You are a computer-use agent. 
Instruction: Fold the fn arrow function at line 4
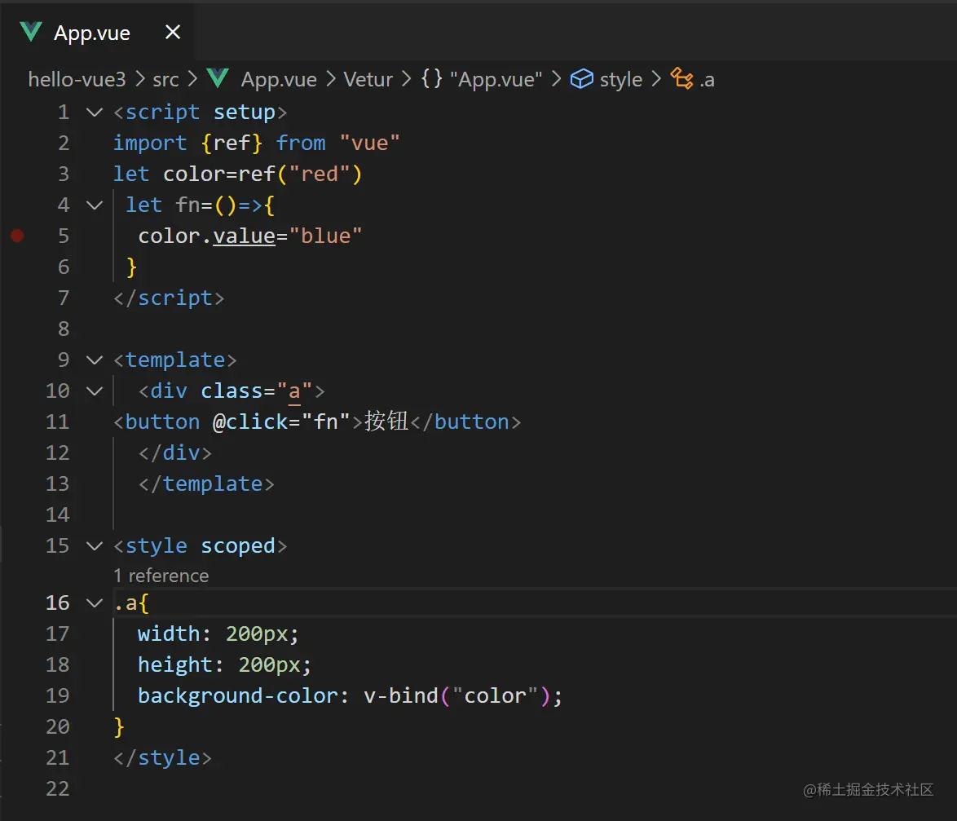95,205
